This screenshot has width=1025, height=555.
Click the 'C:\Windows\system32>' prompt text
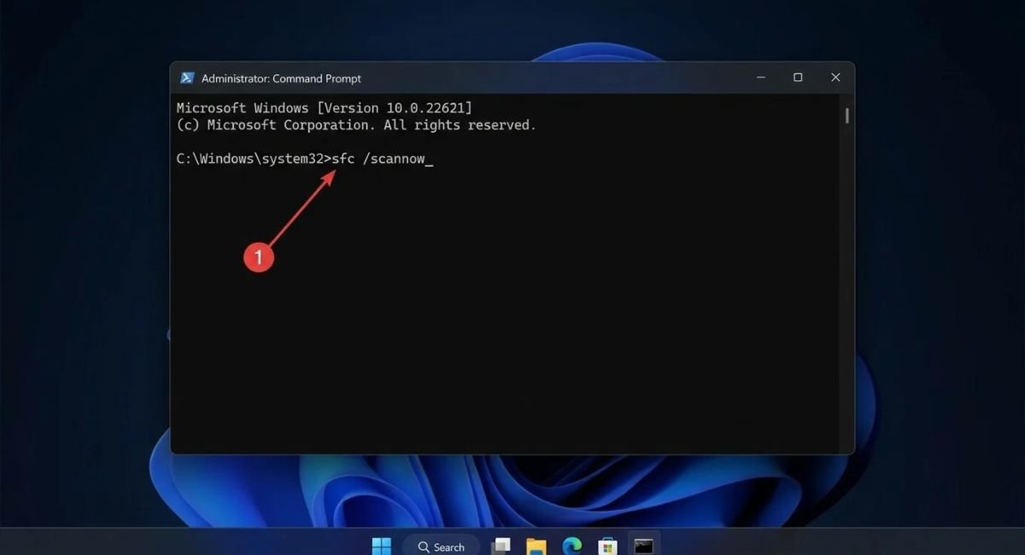(253, 159)
